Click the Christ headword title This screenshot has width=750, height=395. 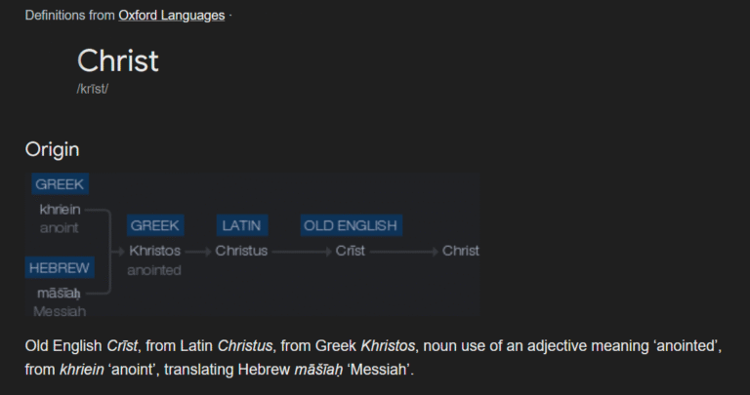117,60
